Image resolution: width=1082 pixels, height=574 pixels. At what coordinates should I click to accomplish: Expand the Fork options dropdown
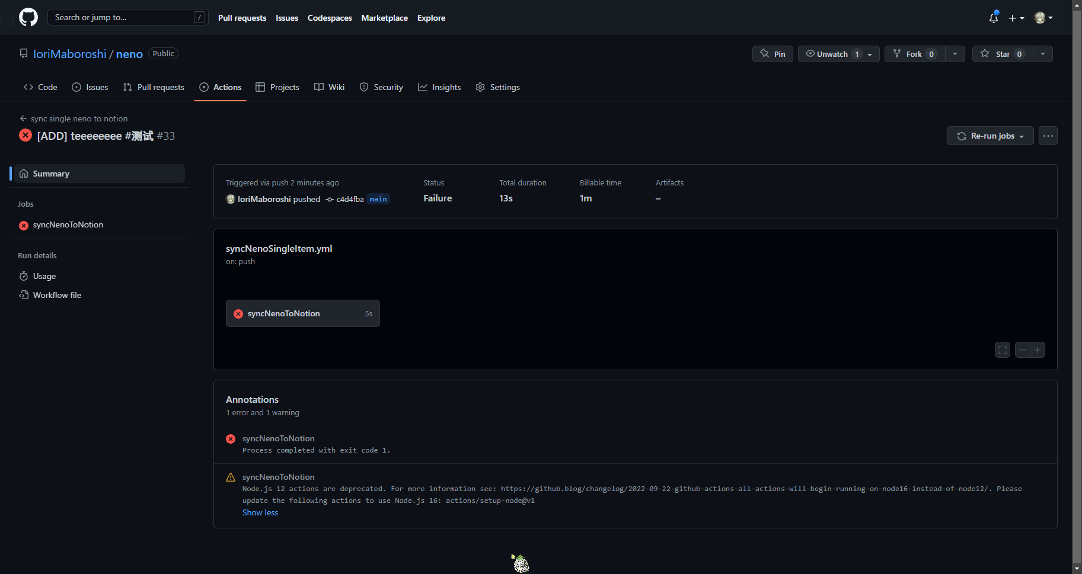955,54
